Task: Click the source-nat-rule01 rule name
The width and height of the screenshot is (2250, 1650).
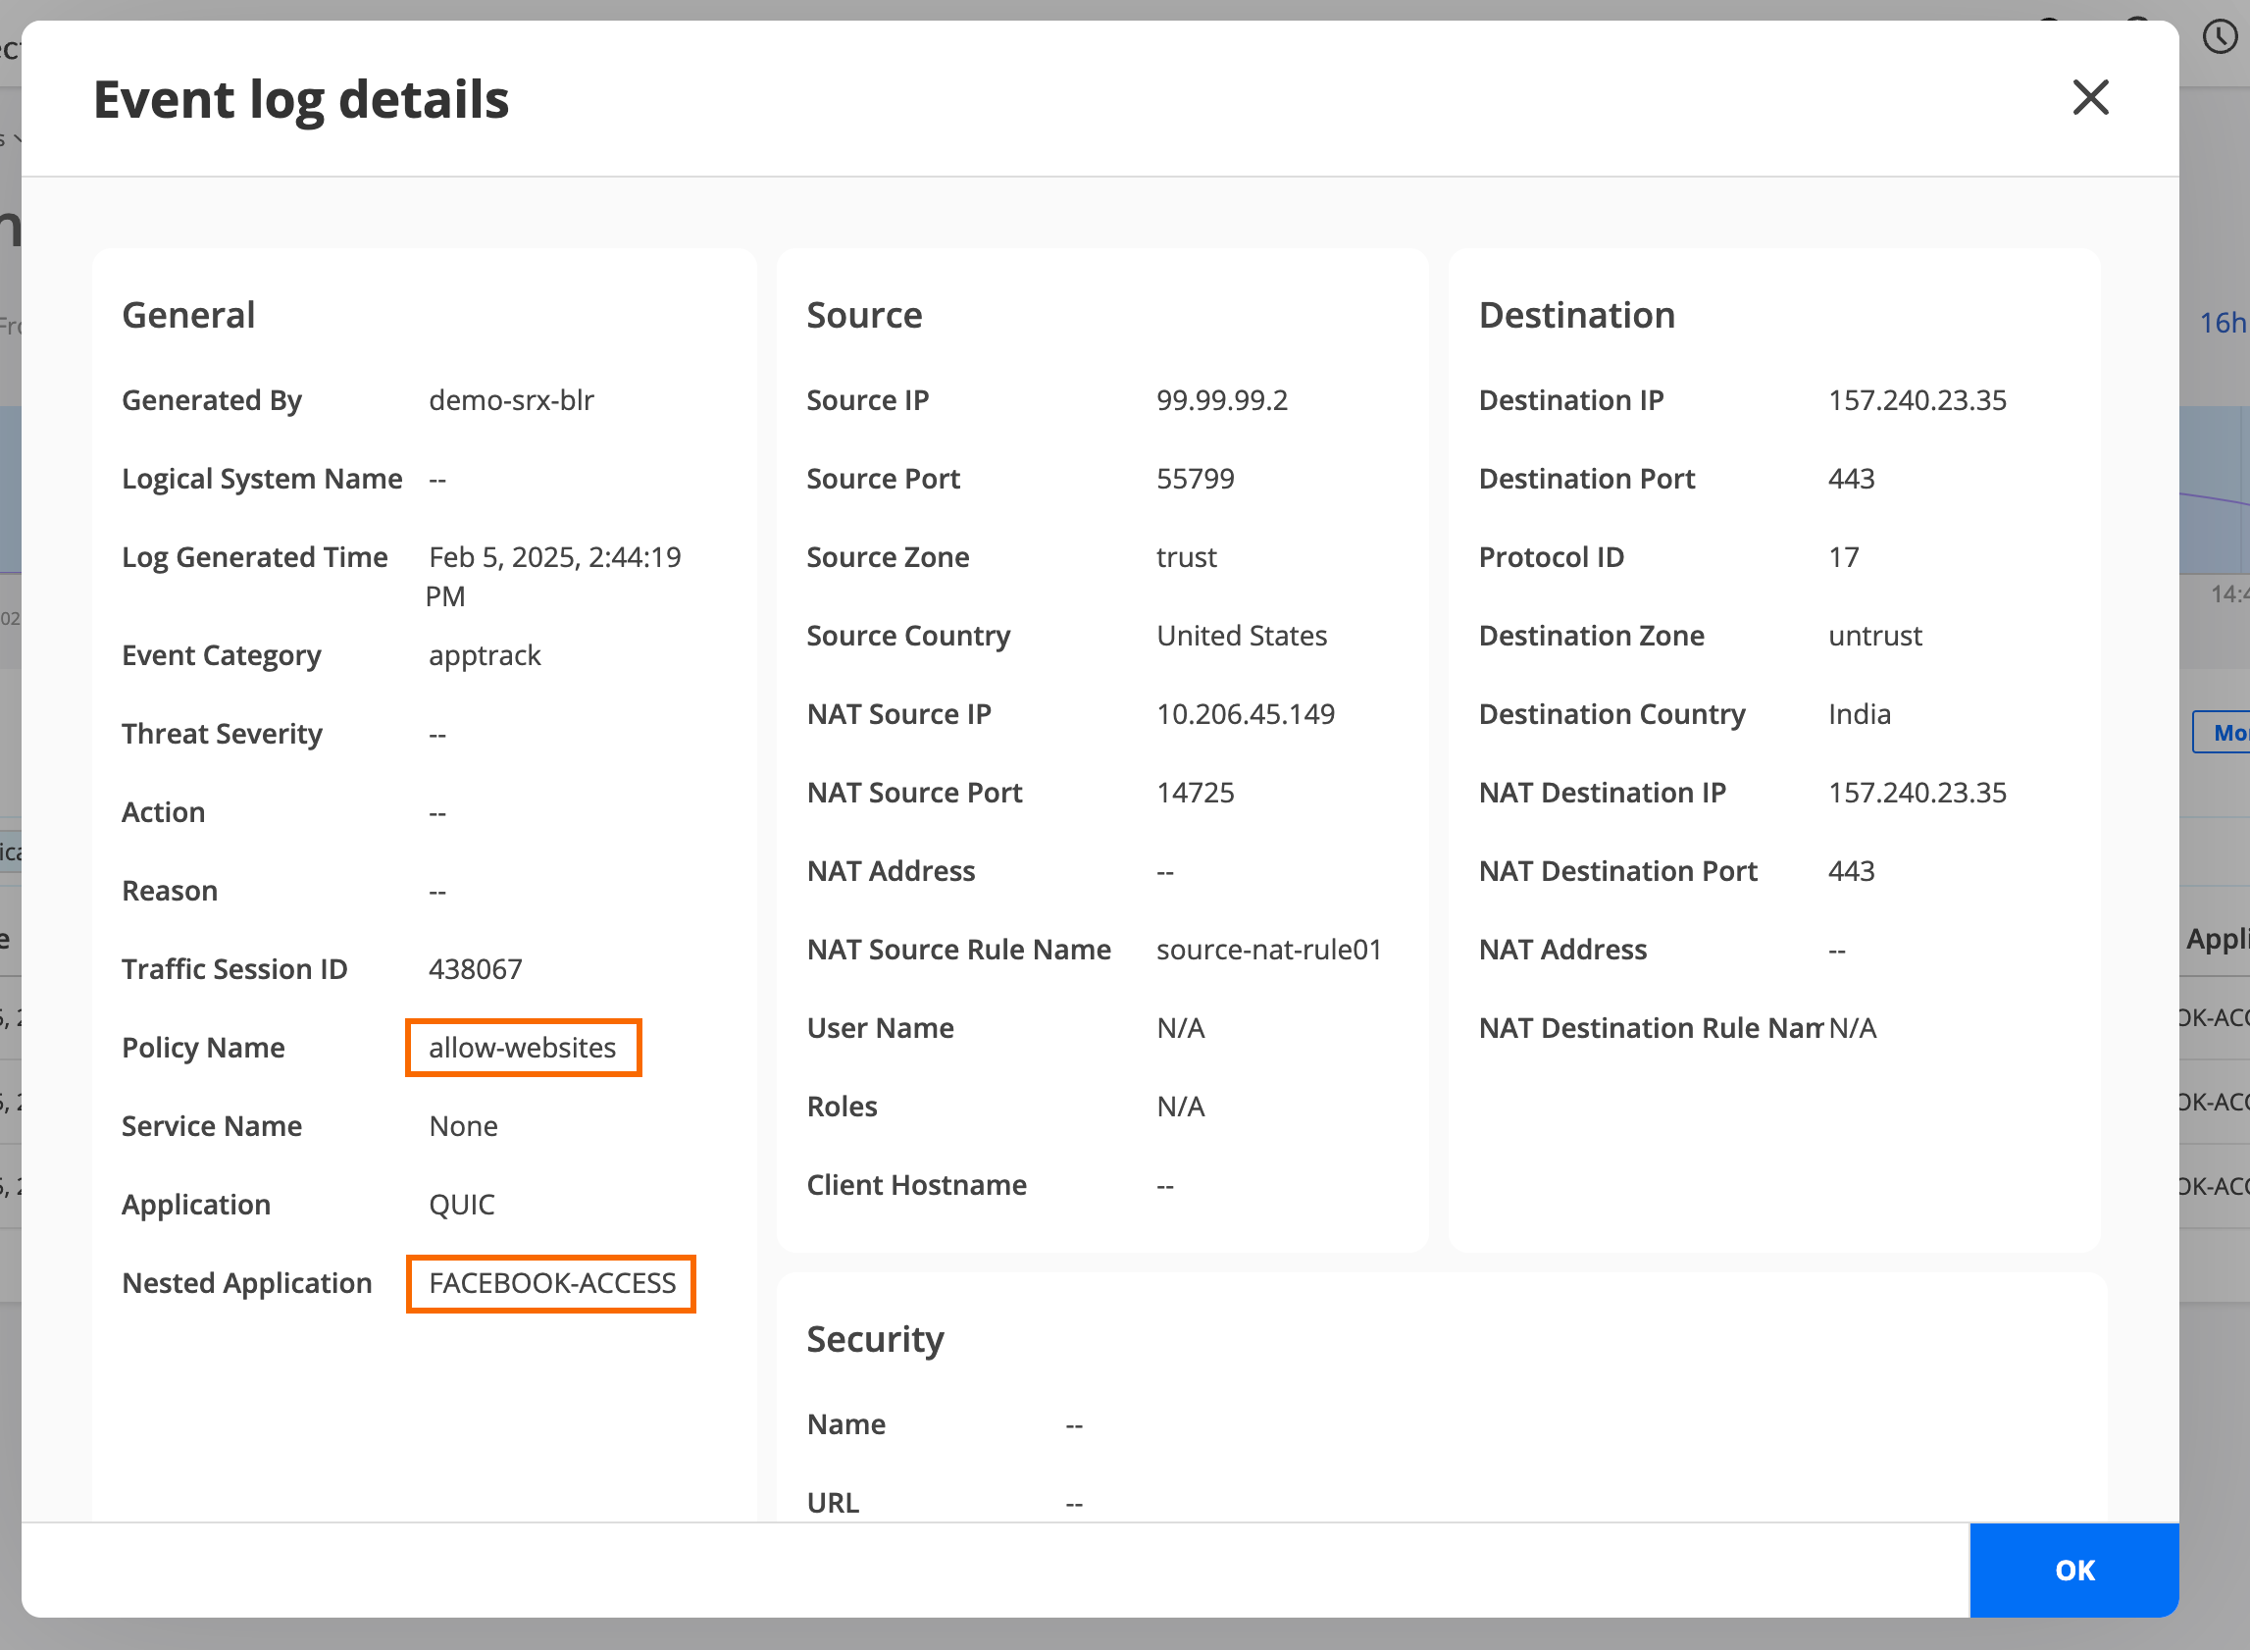Action: 1268,950
